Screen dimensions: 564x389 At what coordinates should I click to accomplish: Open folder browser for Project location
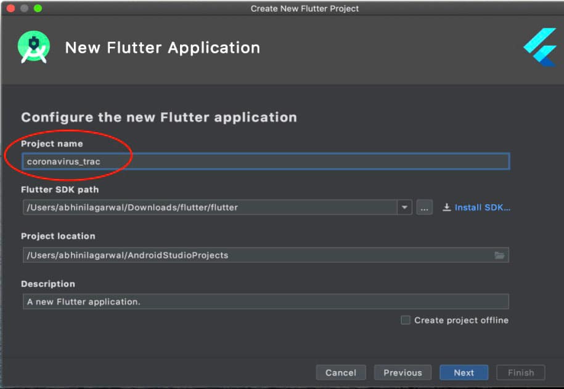pos(499,255)
